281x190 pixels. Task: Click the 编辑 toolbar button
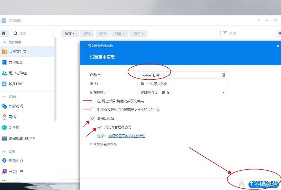click(x=87, y=33)
